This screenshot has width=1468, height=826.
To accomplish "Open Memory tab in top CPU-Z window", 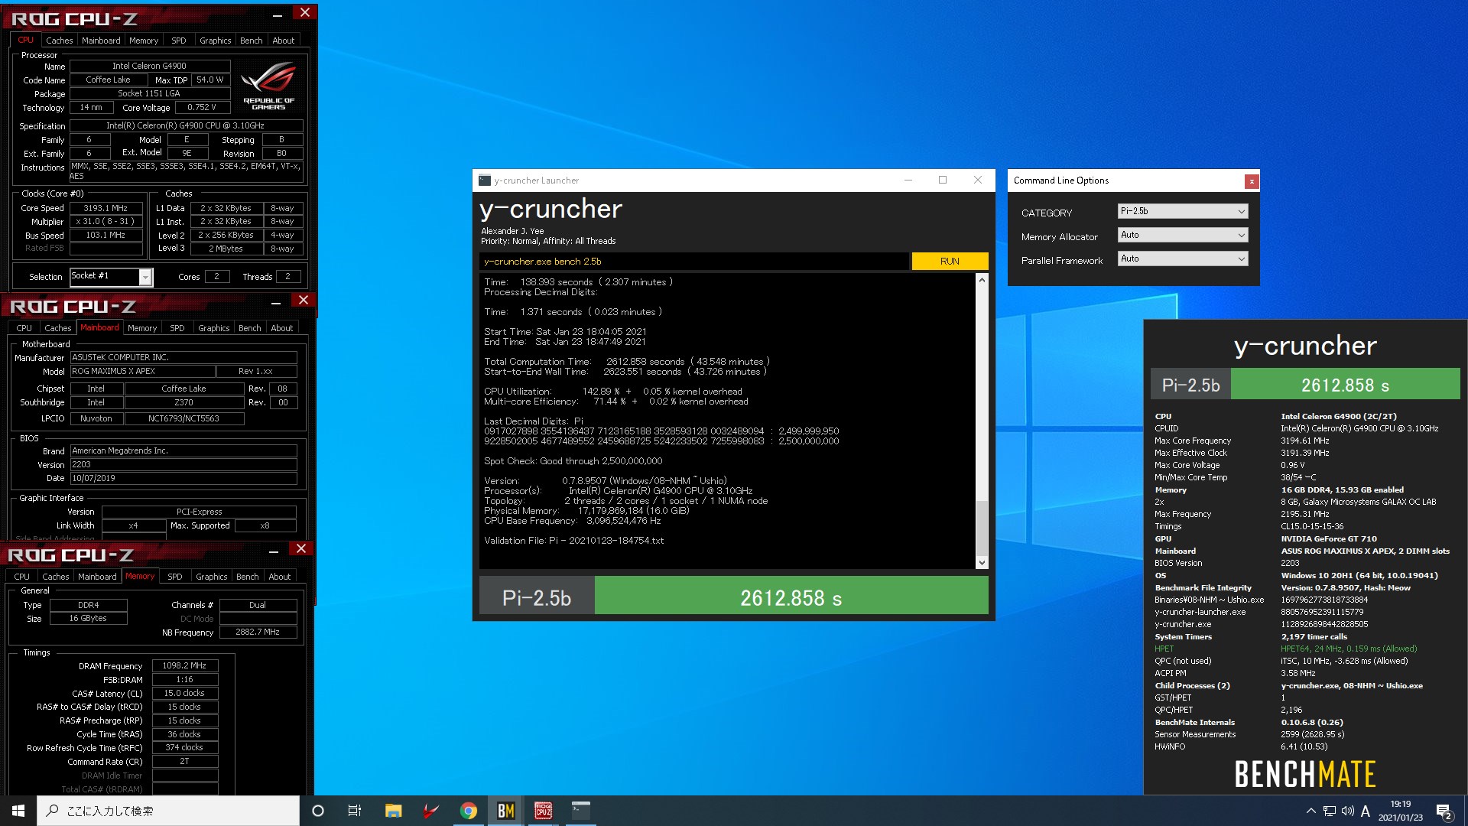I will [143, 41].
